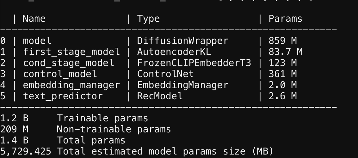Viewport: 358px width, 158px height.
Task: Click the 'text_predictor' row name
Action: pyautogui.click(x=63, y=96)
